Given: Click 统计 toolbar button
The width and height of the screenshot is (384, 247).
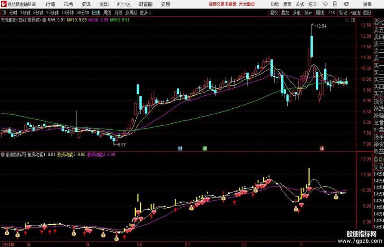Looking at the screenshot, I should click(308, 13).
